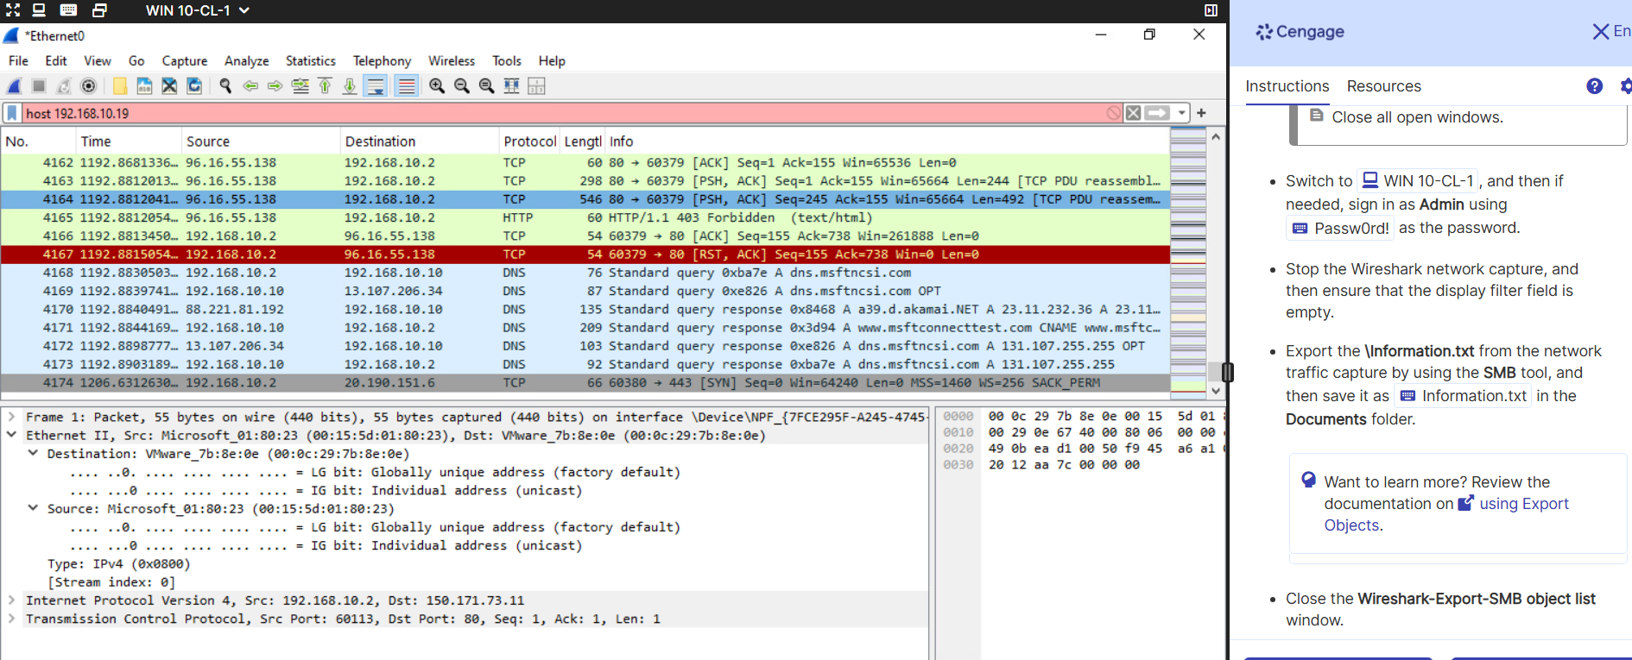Collapse the Destination VMware_7b:8e:0e node
This screenshot has width=1632, height=660.
[33, 453]
